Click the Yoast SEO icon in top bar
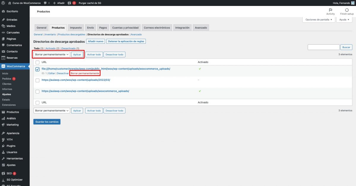Screen dimensions: 356x186 (69, 3)
